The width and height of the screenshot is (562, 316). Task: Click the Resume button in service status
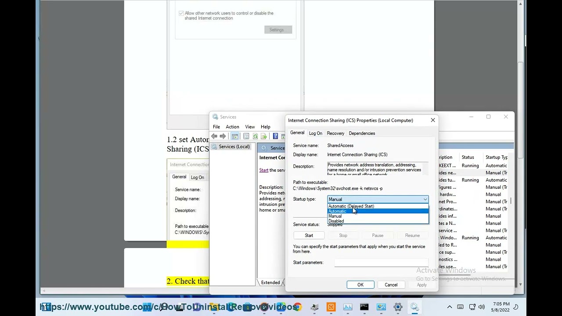click(412, 236)
